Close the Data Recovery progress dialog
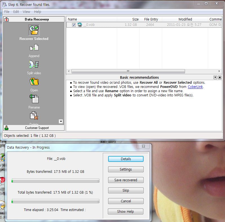225x222 pixels. pos(143,146)
